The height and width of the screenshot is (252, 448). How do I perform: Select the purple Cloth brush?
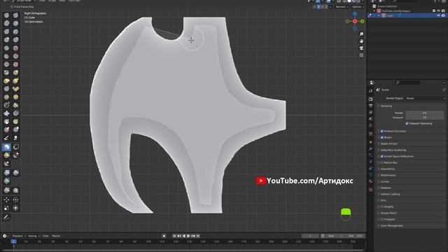pos(6,113)
